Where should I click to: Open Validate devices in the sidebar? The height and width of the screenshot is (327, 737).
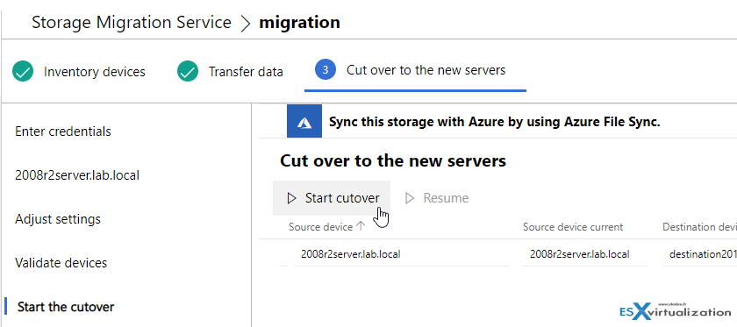point(61,263)
